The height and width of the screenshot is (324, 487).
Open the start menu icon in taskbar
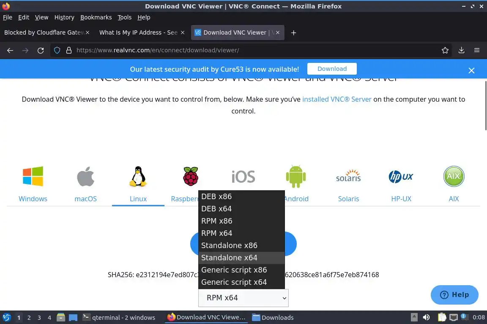[6, 317]
